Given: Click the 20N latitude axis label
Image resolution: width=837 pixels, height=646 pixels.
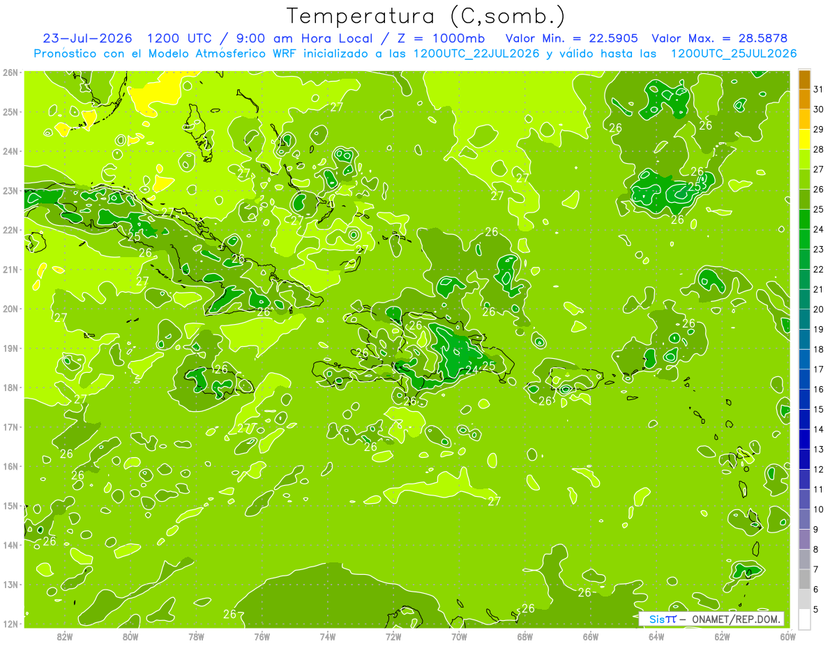Looking at the screenshot, I should click(x=10, y=309).
